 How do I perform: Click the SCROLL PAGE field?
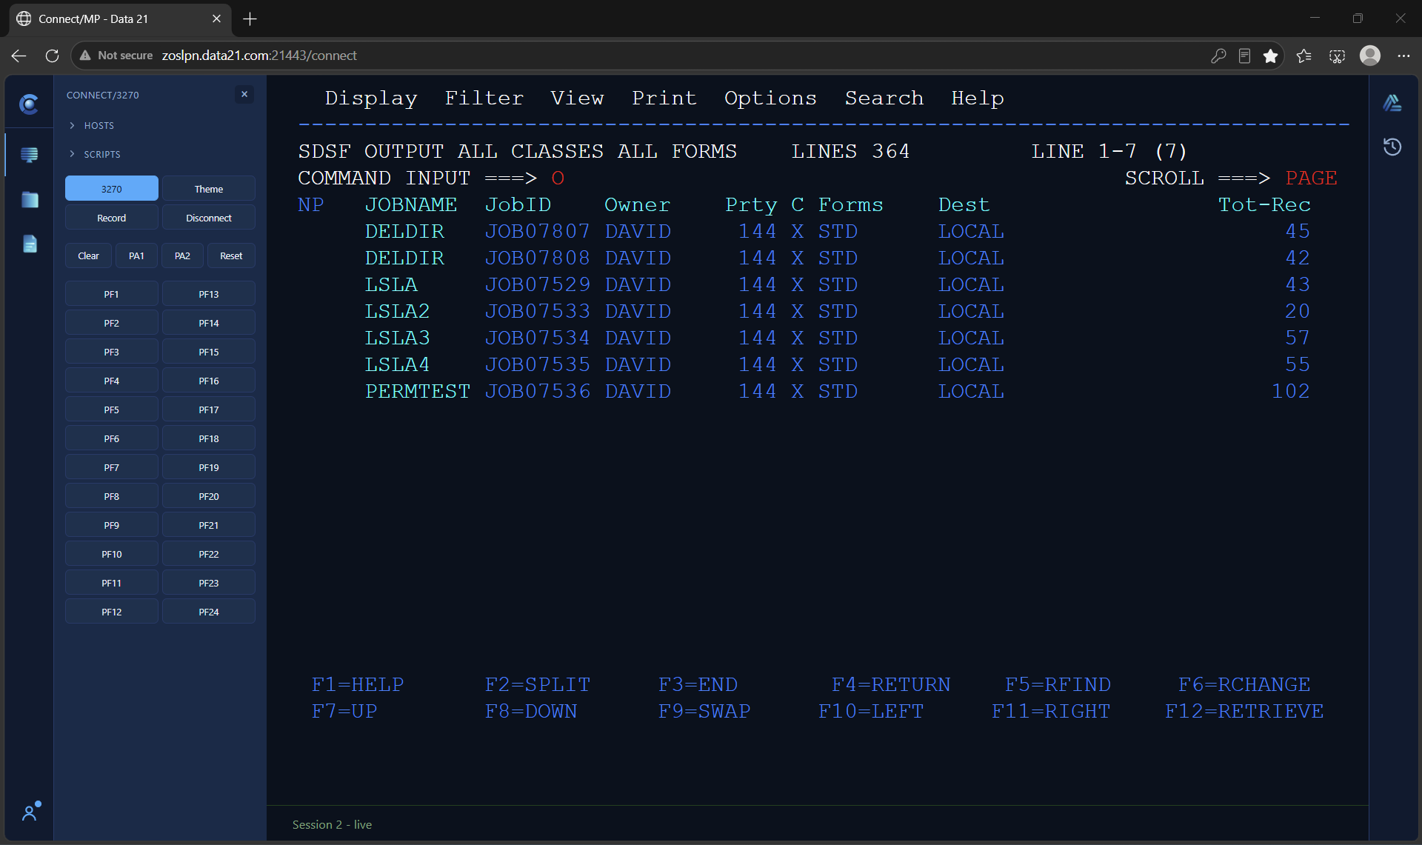(1312, 178)
